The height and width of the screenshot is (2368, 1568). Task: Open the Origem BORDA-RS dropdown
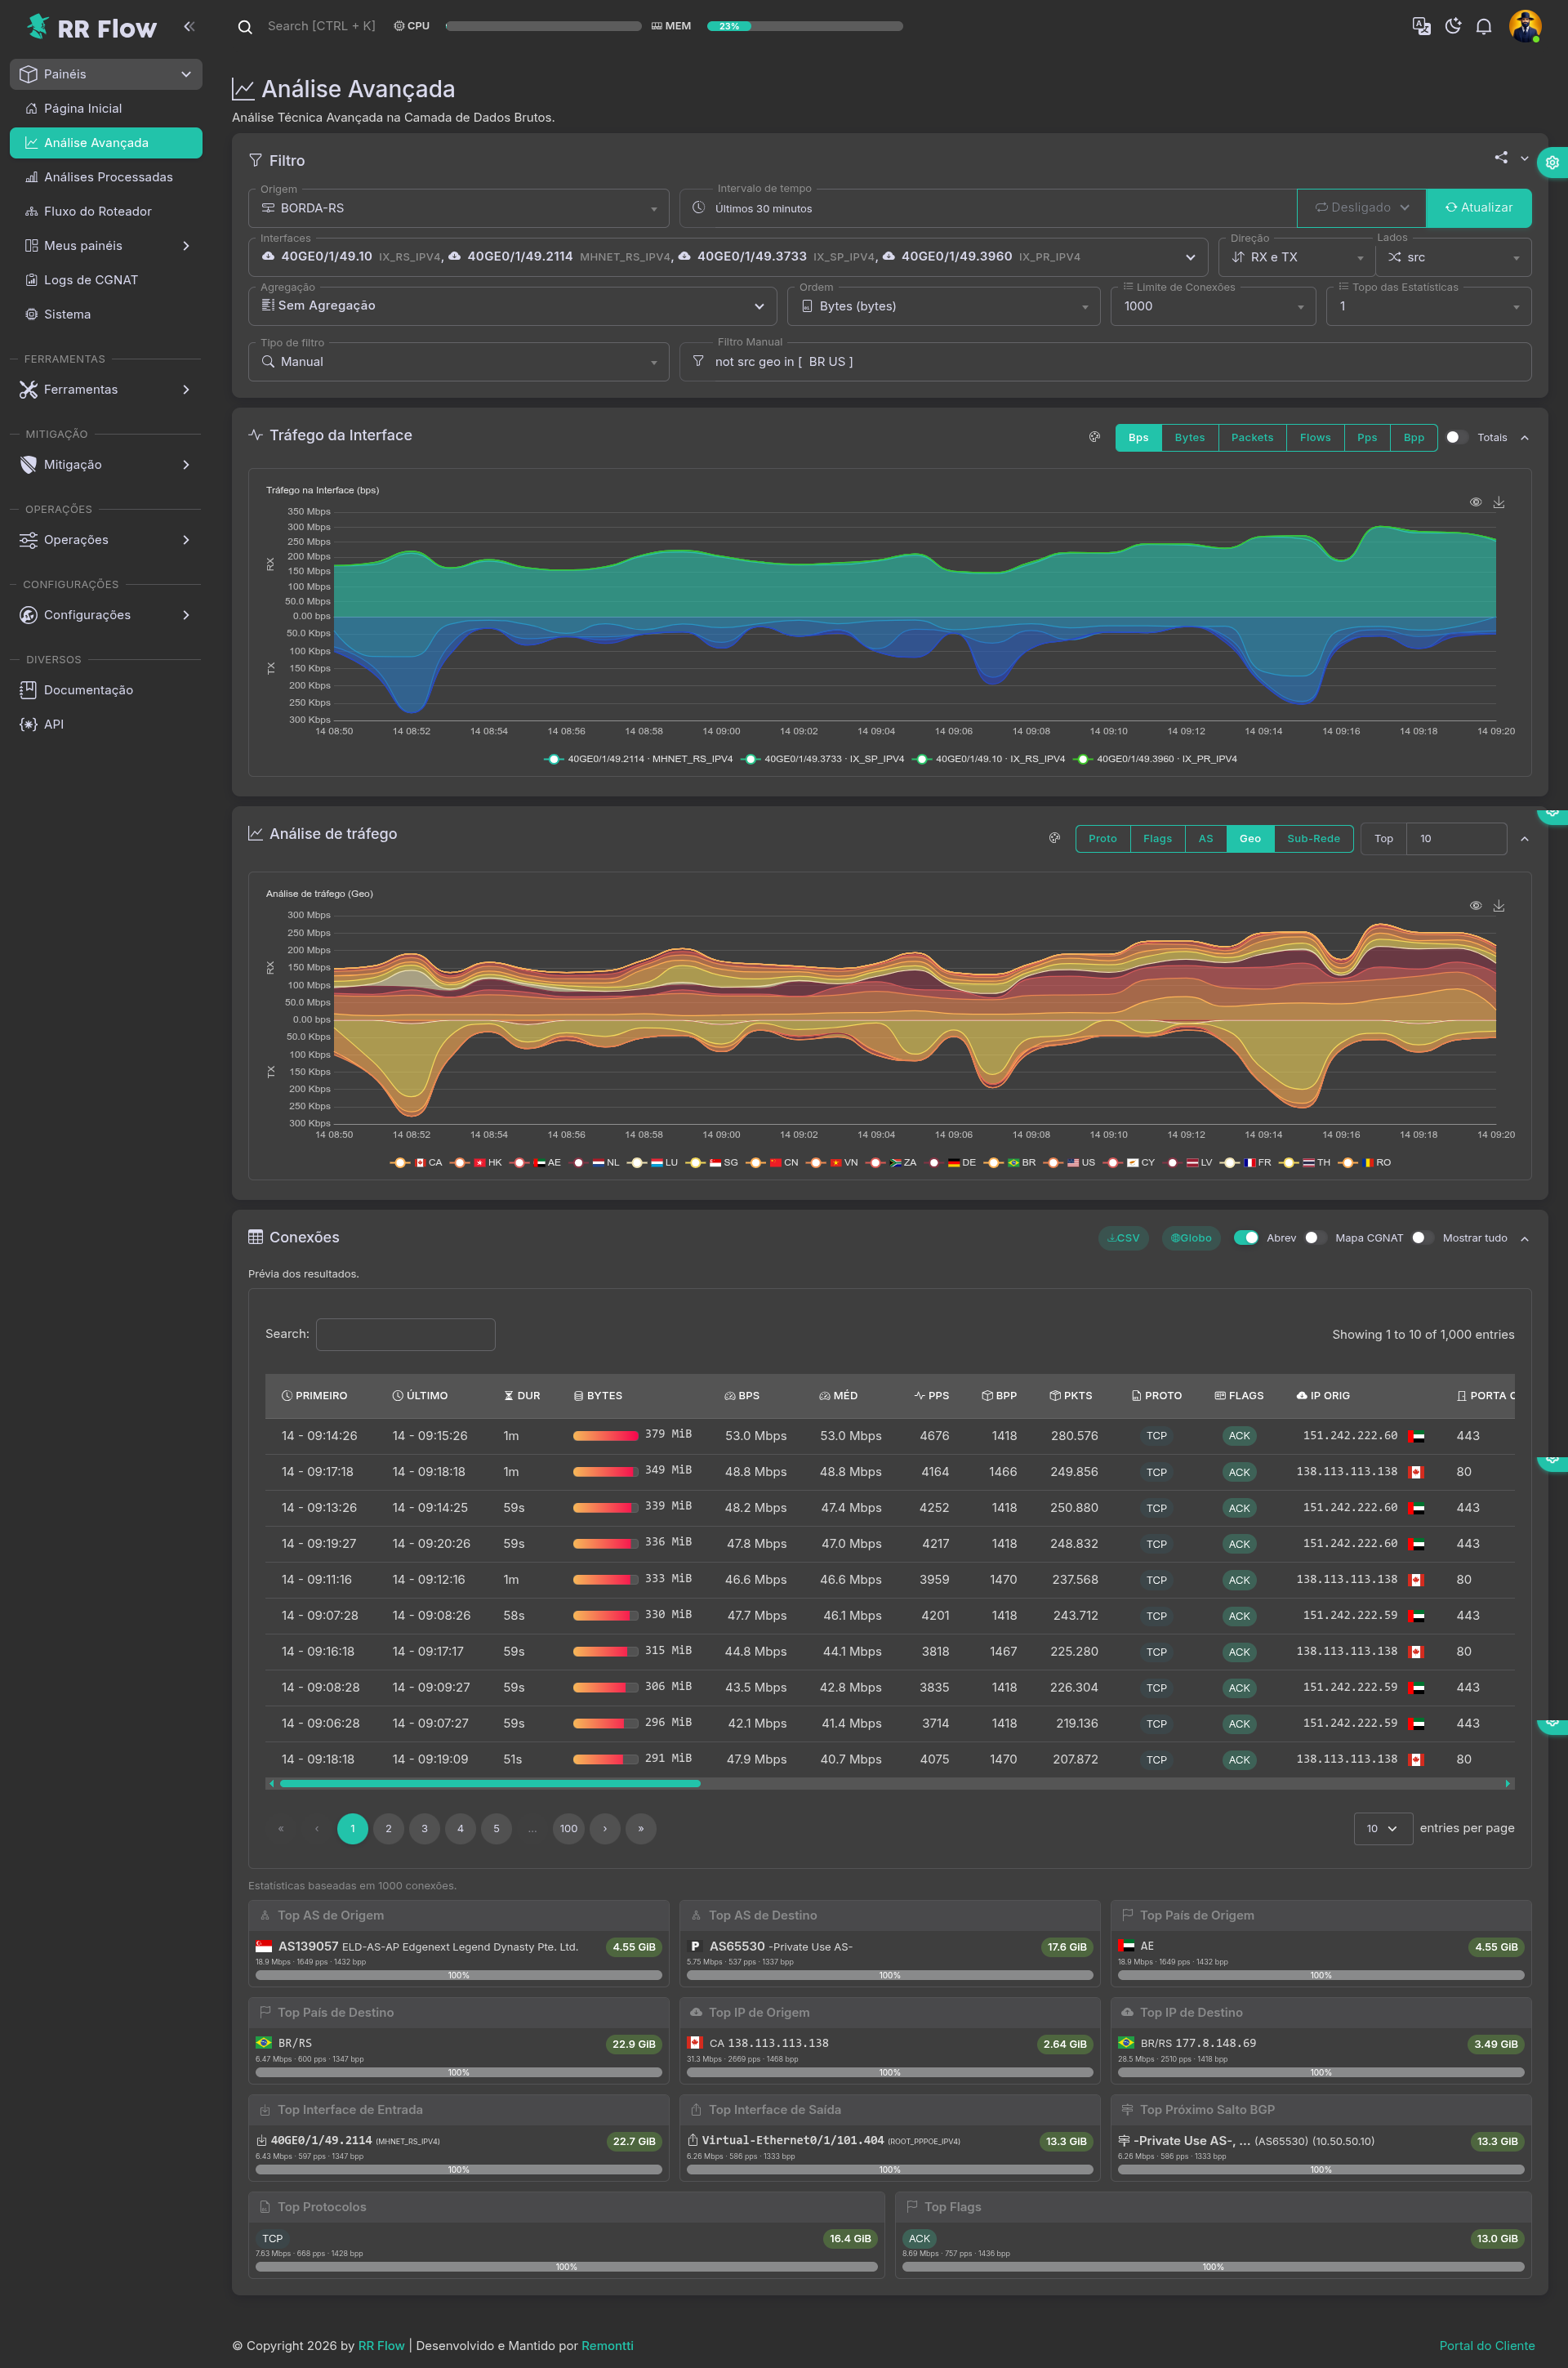tap(458, 208)
